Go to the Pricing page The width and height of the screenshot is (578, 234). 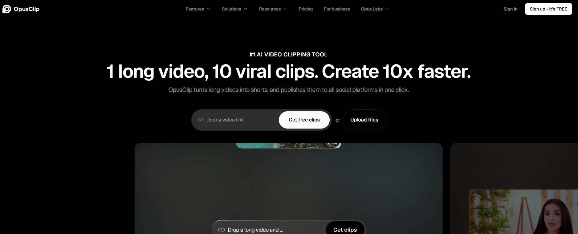306,9
